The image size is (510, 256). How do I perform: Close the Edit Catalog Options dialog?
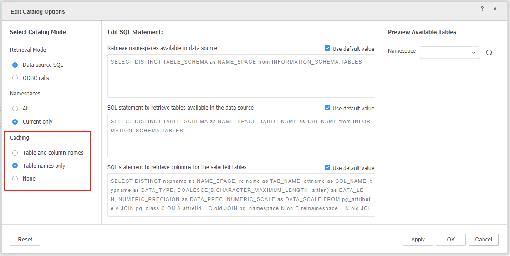(495, 9)
